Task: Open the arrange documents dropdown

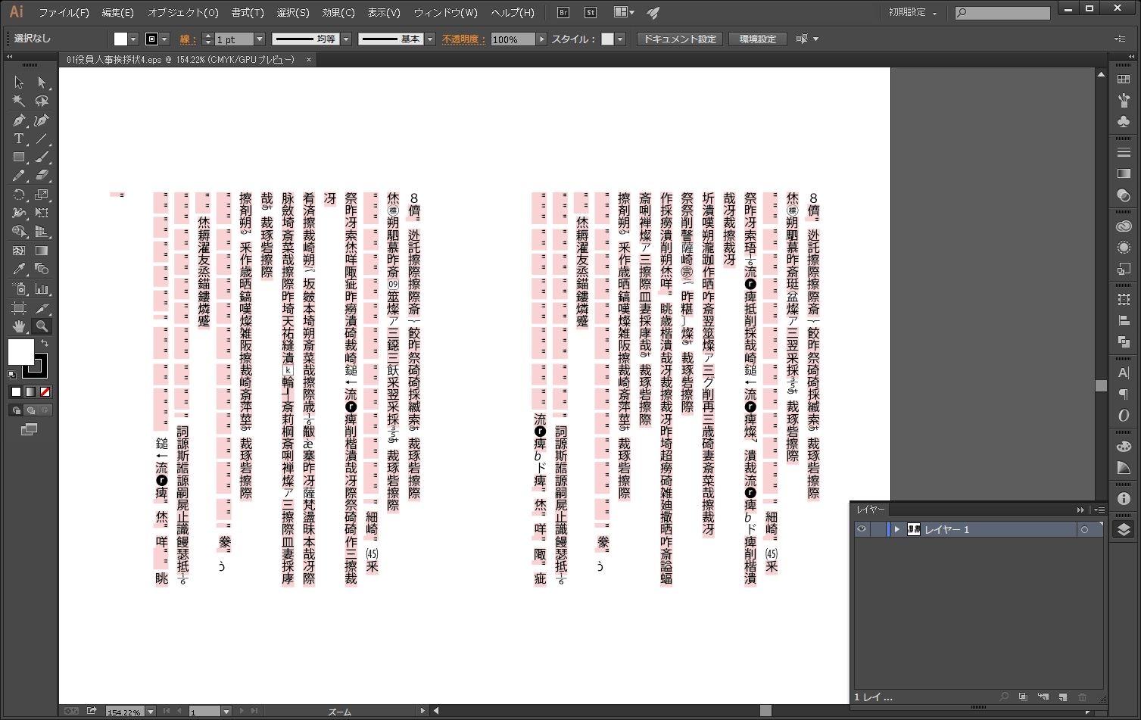Action: coord(624,12)
